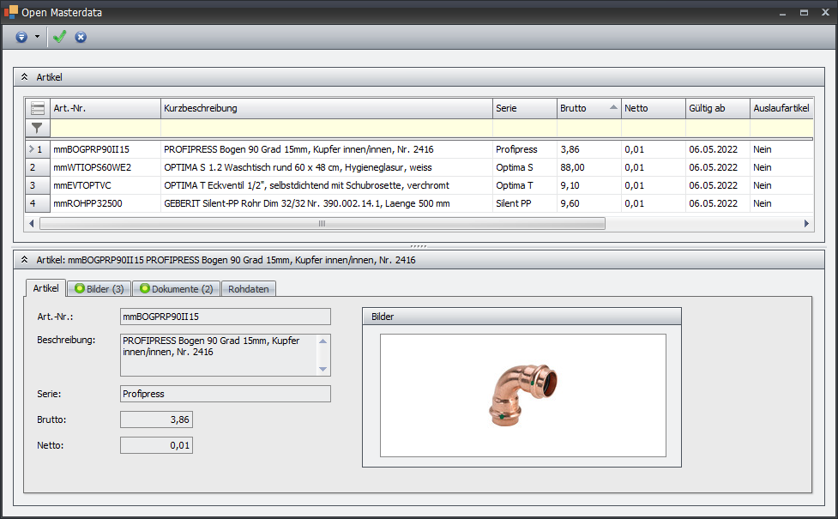Confirm with the green checkmark icon
Image resolution: width=838 pixels, height=519 pixels.
[59, 37]
